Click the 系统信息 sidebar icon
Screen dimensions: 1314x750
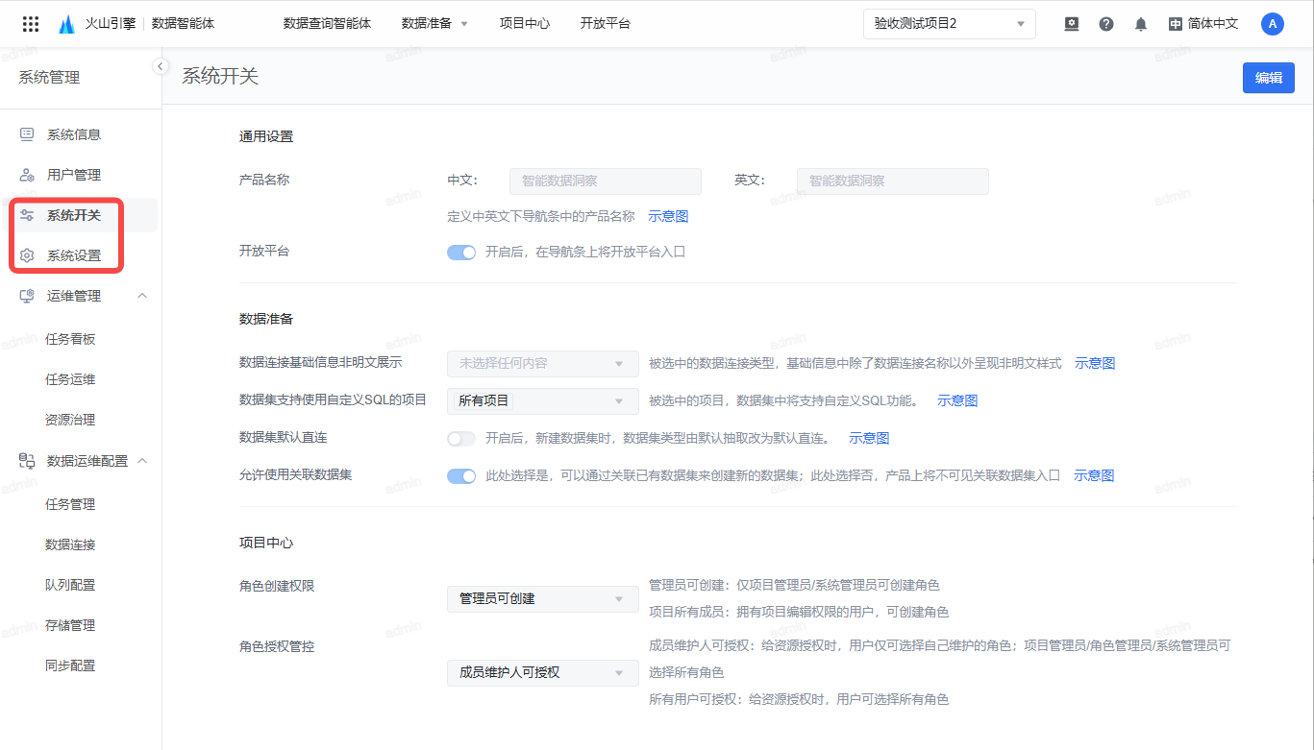coord(27,134)
